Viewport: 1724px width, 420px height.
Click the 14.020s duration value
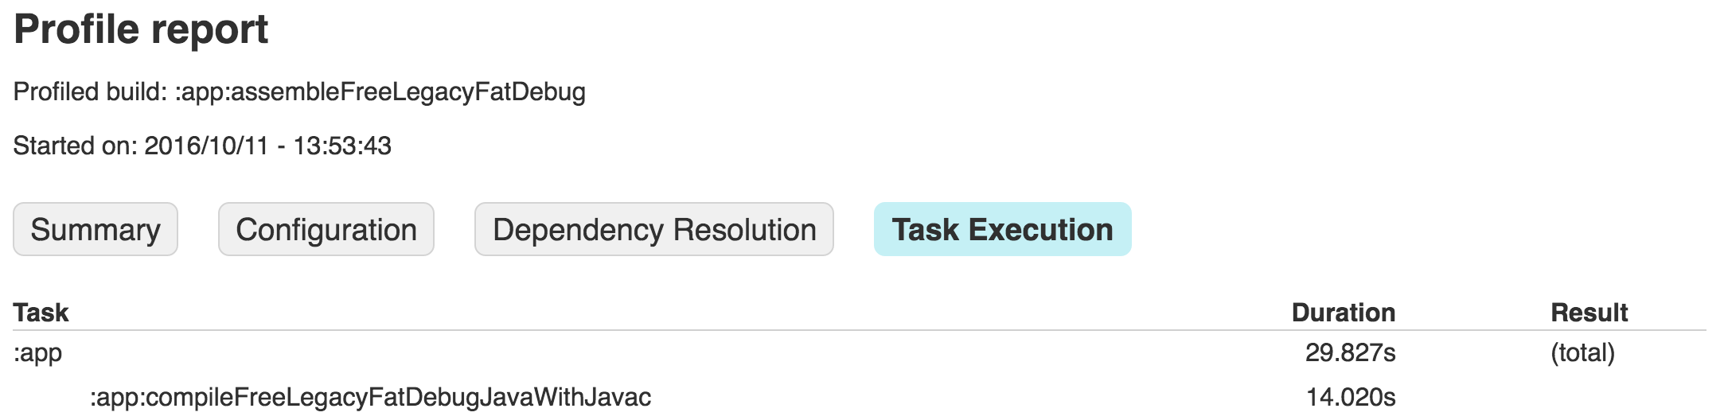(1351, 397)
